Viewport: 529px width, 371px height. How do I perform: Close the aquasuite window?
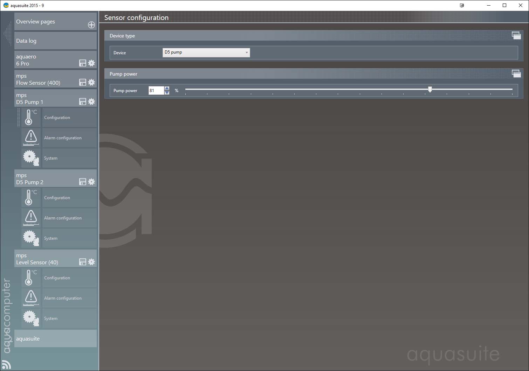pos(521,5)
